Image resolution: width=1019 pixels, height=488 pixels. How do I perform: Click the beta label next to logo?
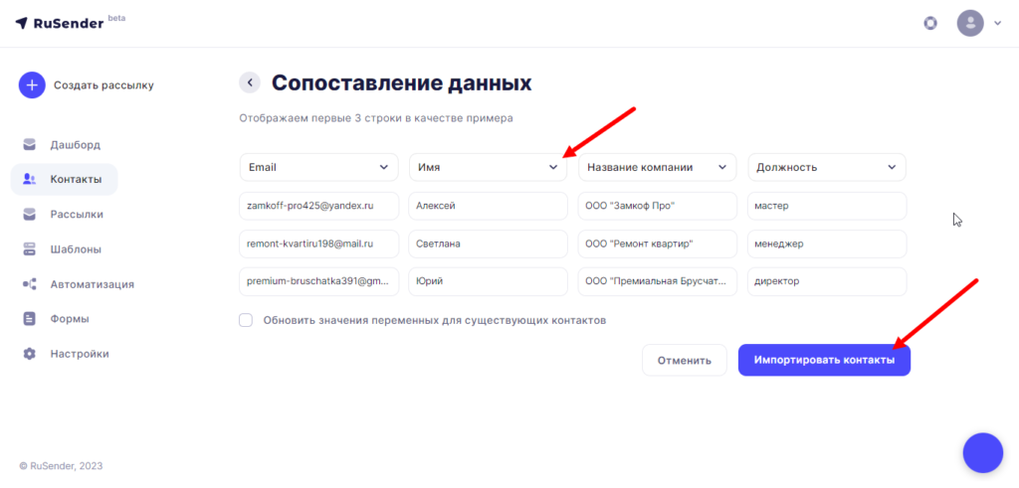pos(116,18)
